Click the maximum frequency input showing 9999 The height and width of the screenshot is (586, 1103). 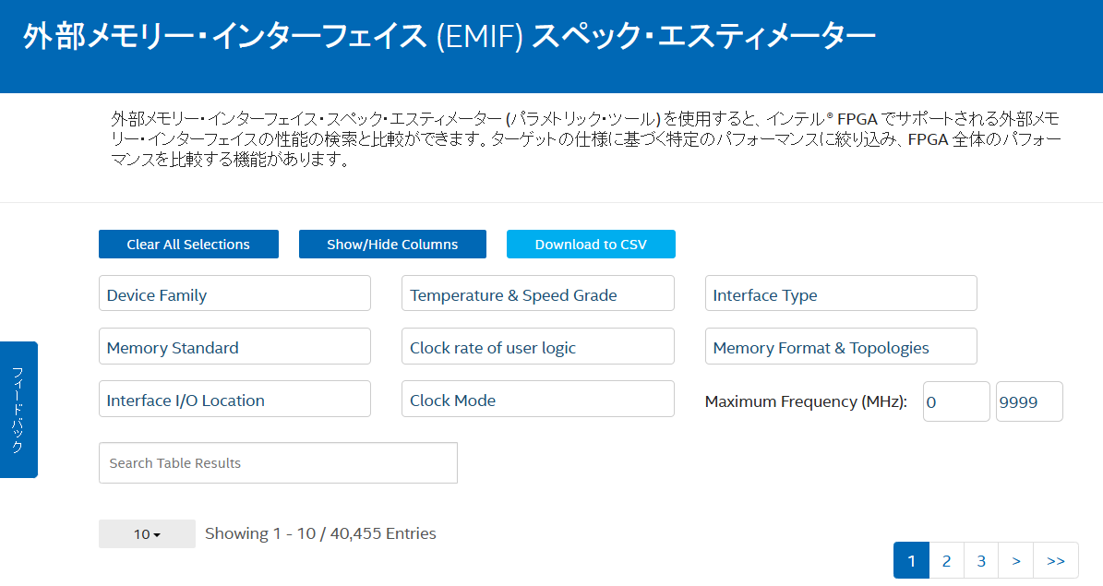(x=1029, y=401)
